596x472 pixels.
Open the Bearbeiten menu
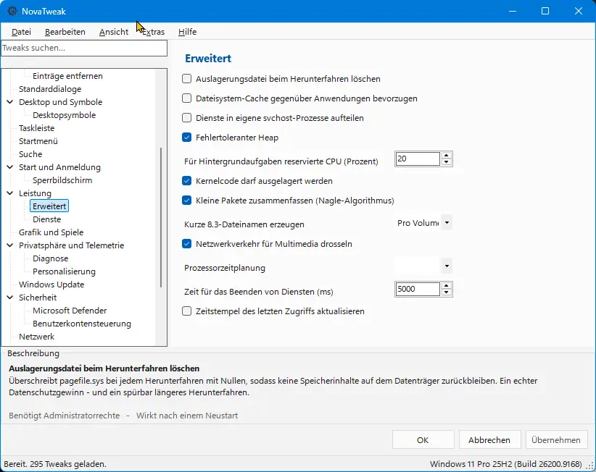click(x=65, y=32)
